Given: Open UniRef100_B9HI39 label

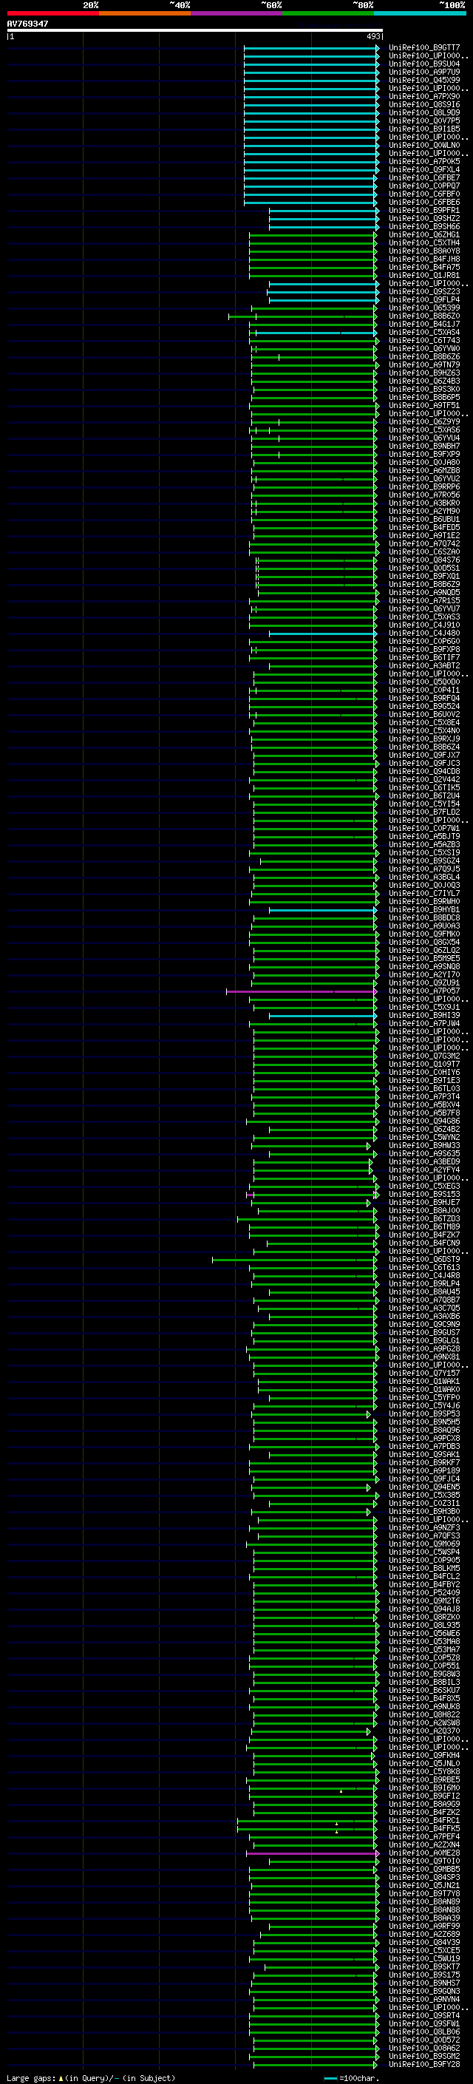Looking at the screenshot, I should click(423, 1015).
